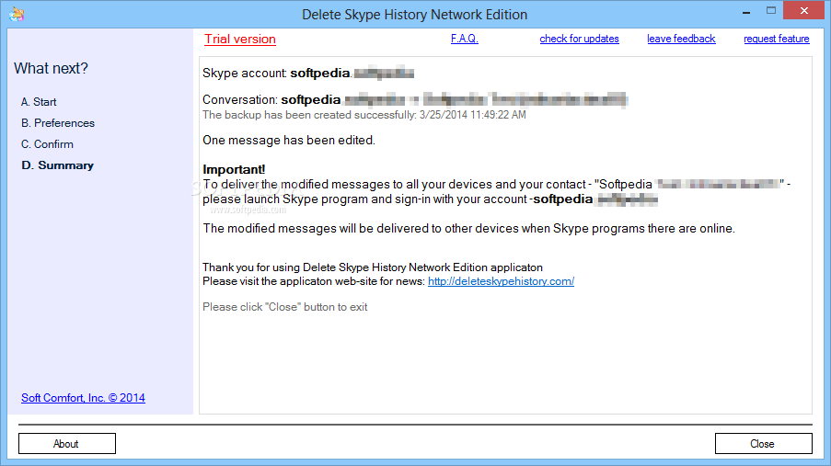Click the application icon in title bar

[17, 14]
